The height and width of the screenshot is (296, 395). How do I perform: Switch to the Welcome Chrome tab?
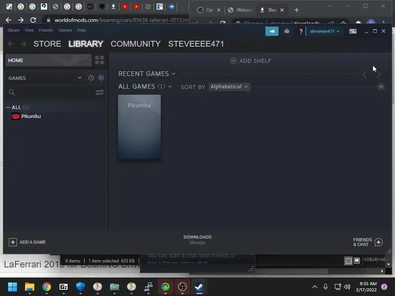240,10
